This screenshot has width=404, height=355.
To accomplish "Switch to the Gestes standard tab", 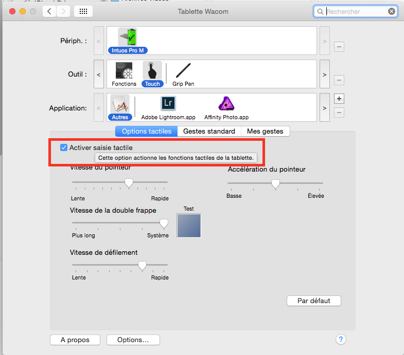I will pyautogui.click(x=209, y=131).
